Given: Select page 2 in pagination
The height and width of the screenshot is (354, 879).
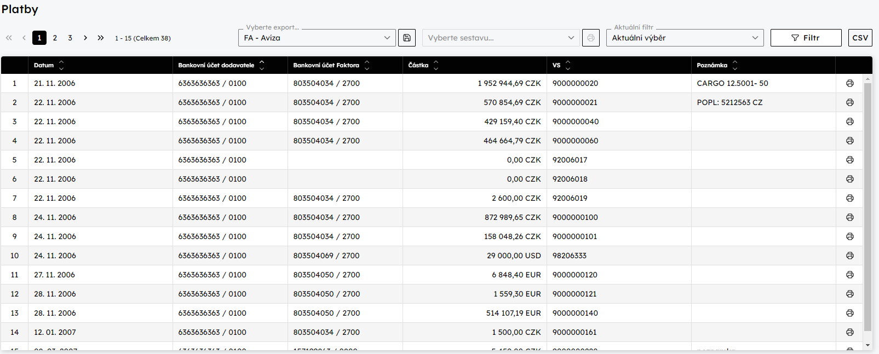Looking at the screenshot, I should pyautogui.click(x=55, y=38).
